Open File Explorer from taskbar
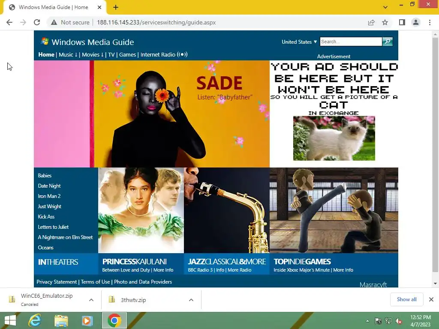 [x=61, y=320]
